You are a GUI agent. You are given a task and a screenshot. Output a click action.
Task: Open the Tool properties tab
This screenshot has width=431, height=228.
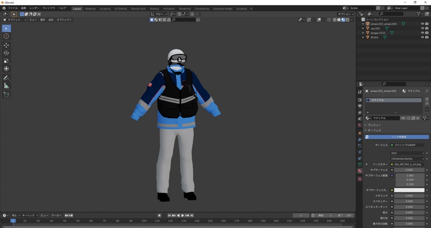[x=360, y=92]
